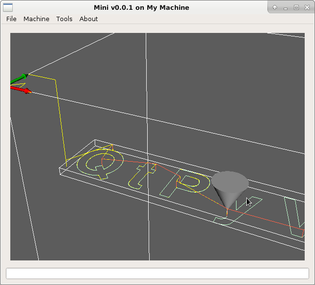Open the File menu
The image size is (315, 285).
point(11,19)
